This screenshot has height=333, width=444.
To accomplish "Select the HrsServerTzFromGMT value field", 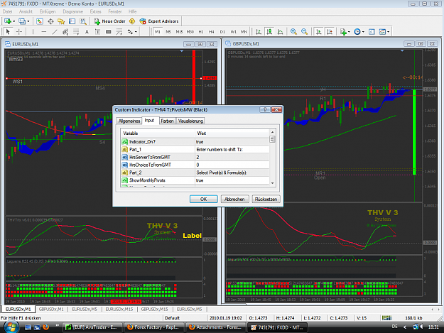I will (232, 157).
